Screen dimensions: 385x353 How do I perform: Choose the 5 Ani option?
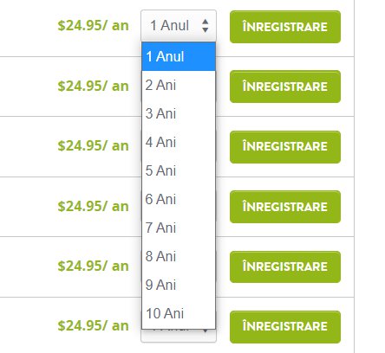179,170
